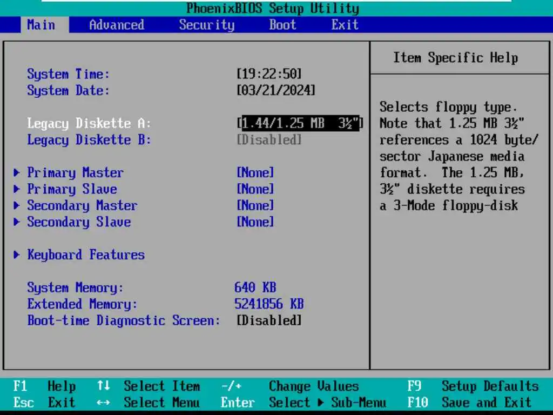553x415 pixels.
Task: Click the -/+ Change Values hint
Action: [290, 386]
